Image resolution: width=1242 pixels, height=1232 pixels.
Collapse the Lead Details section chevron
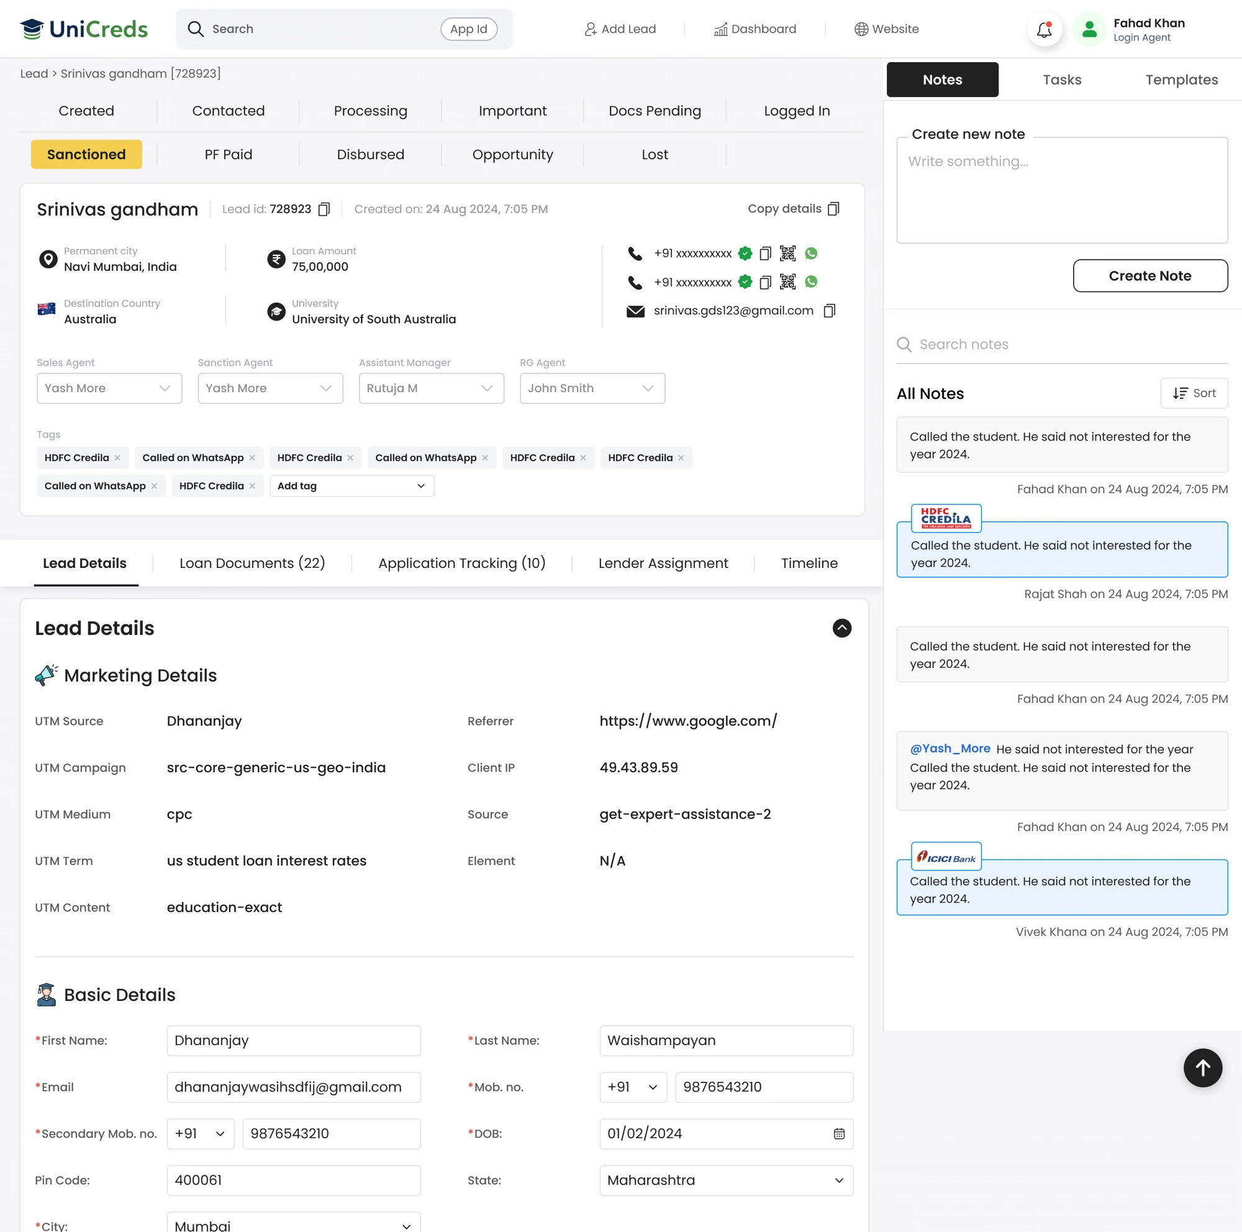click(x=841, y=628)
